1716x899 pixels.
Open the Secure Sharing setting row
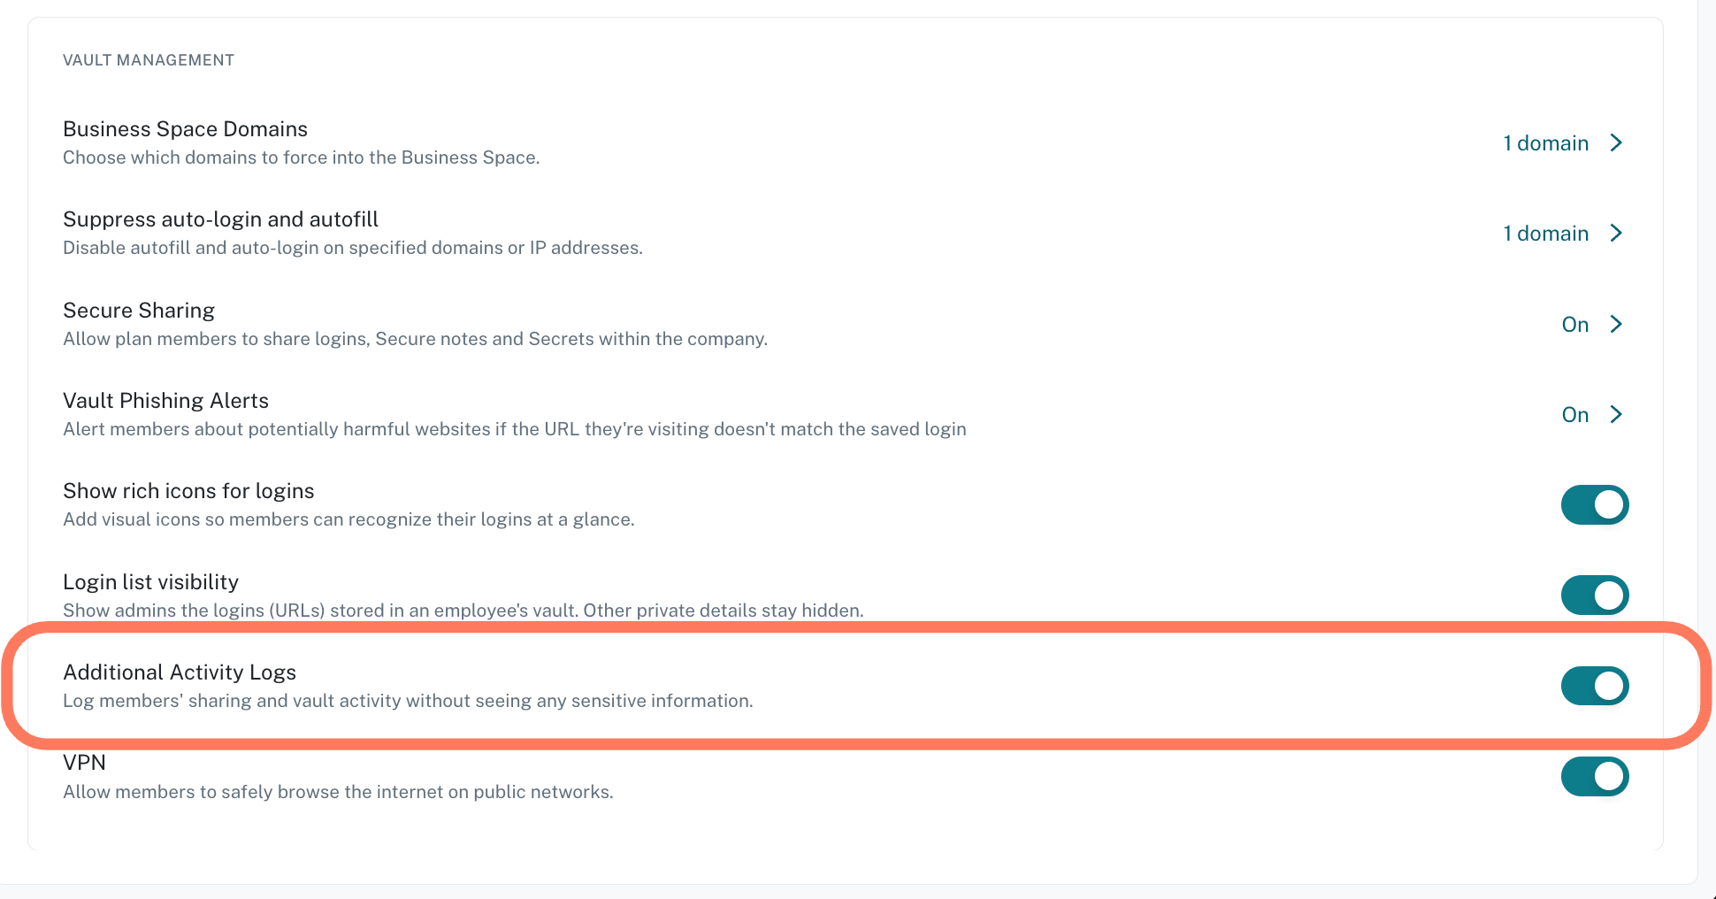coord(845,324)
